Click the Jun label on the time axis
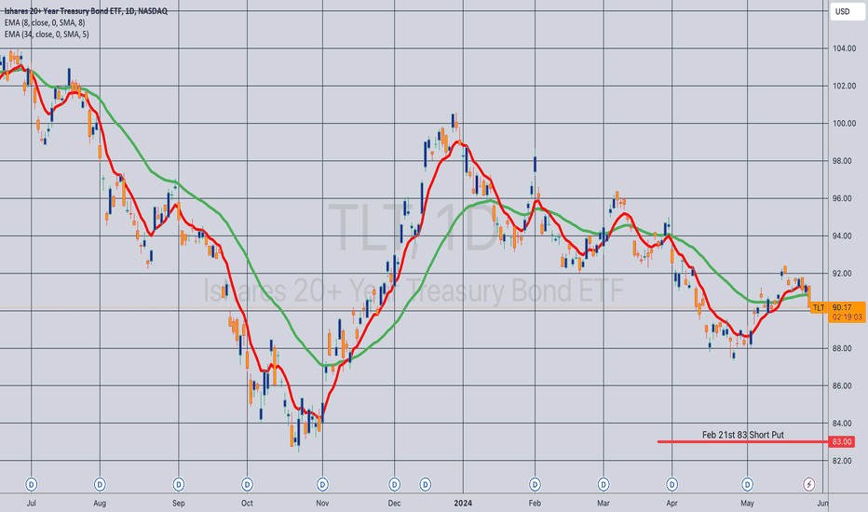 click(x=823, y=503)
